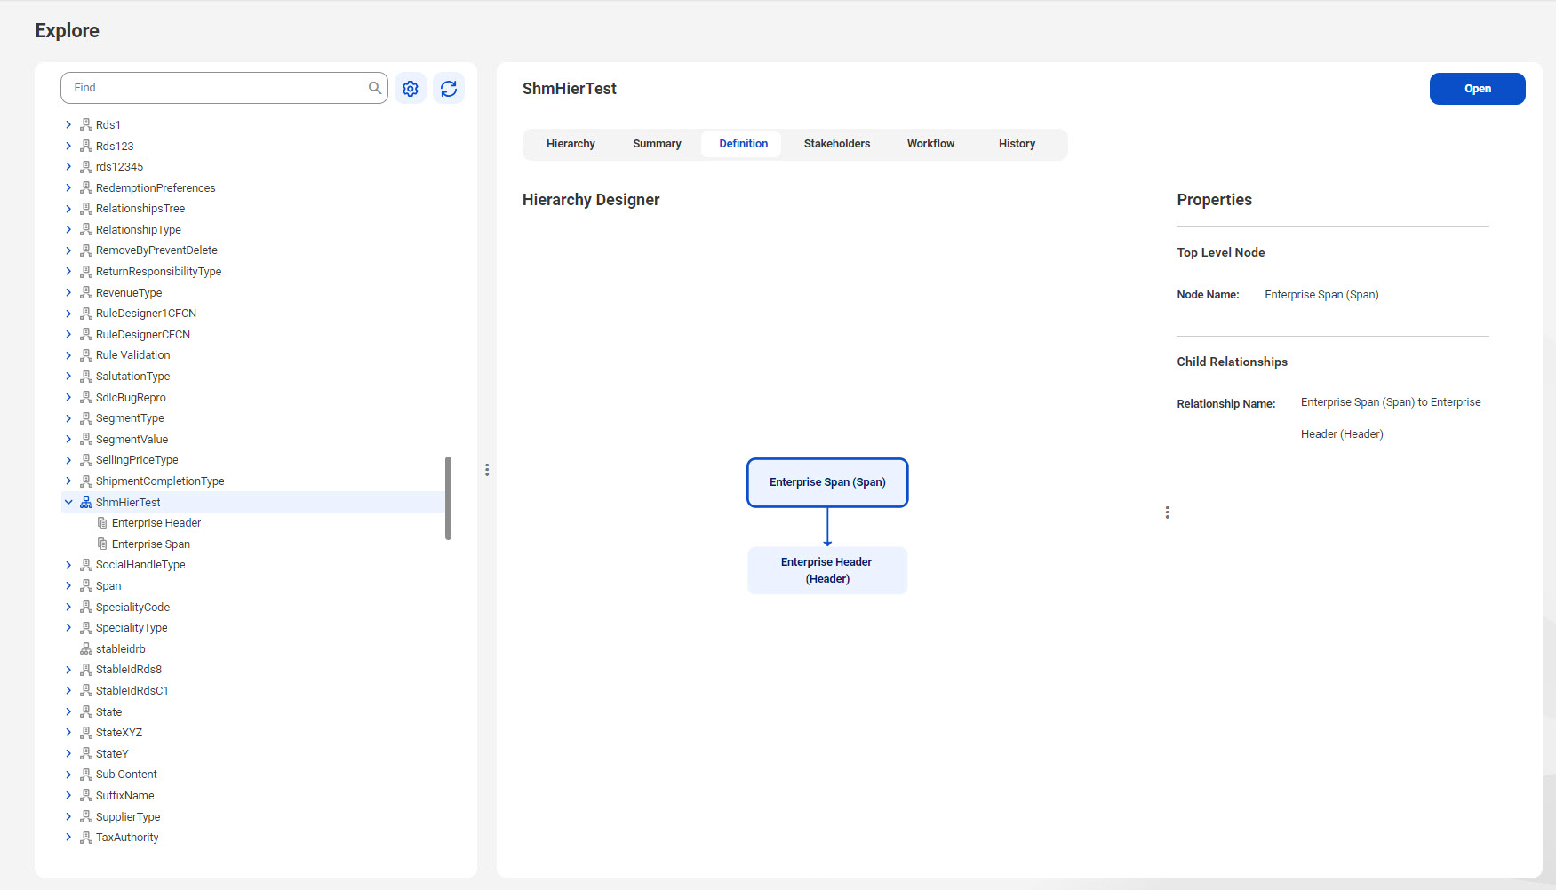Image resolution: width=1556 pixels, height=890 pixels.
Task: Switch to the Hierarchy tab
Action: (x=571, y=144)
